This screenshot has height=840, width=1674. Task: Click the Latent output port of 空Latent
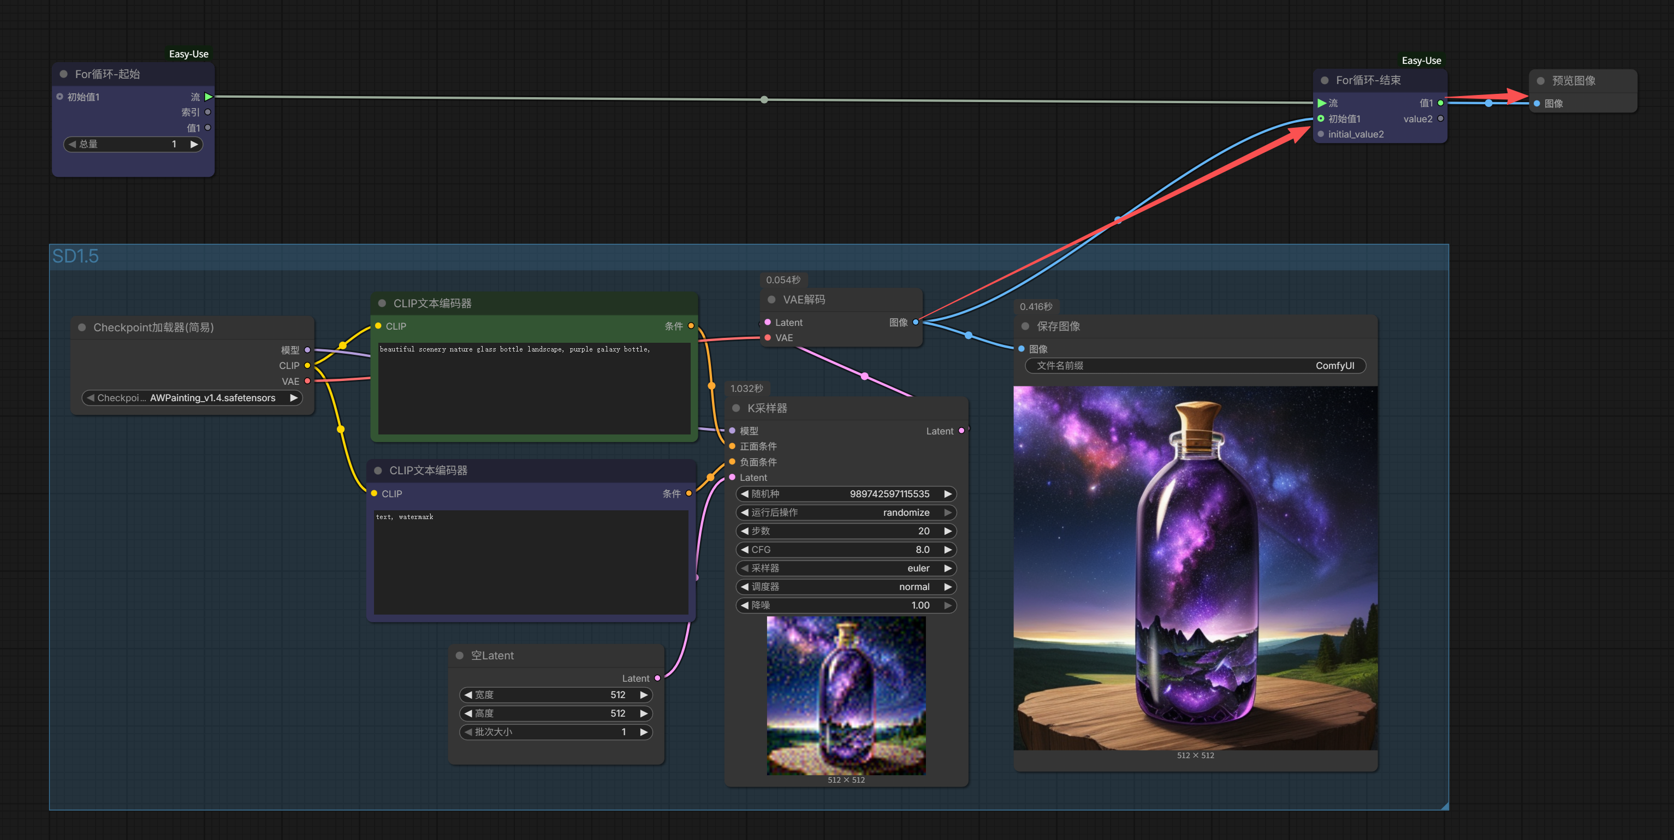coord(657,678)
